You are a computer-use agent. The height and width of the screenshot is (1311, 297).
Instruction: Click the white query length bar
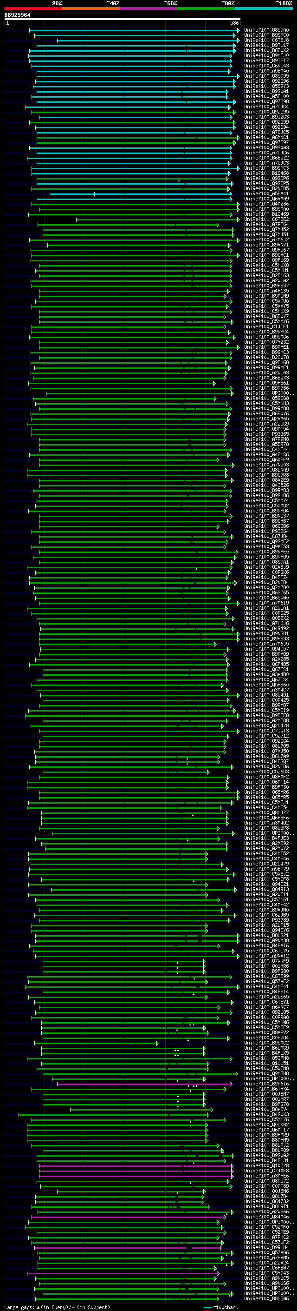(123, 20)
